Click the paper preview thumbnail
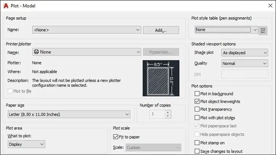Image resolution: width=276 pixels, height=155 pixels. click(x=161, y=78)
